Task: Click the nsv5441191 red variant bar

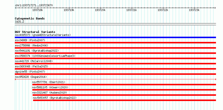Action: 115,53
